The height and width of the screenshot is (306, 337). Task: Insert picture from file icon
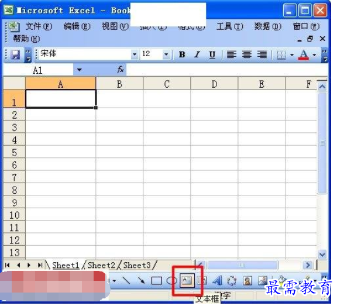(x=263, y=280)
